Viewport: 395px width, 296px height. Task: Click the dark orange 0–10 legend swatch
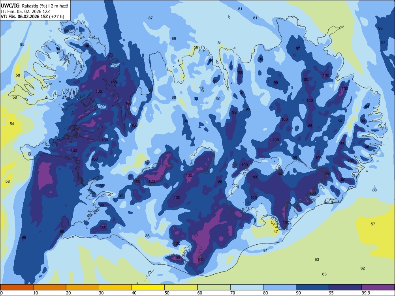(17, 287)
